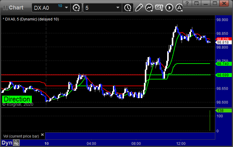Viewport: 233px width, 147px height.
Task: Expand the DX A0 symbol dropdown arrow
Action: click(66, 8)
